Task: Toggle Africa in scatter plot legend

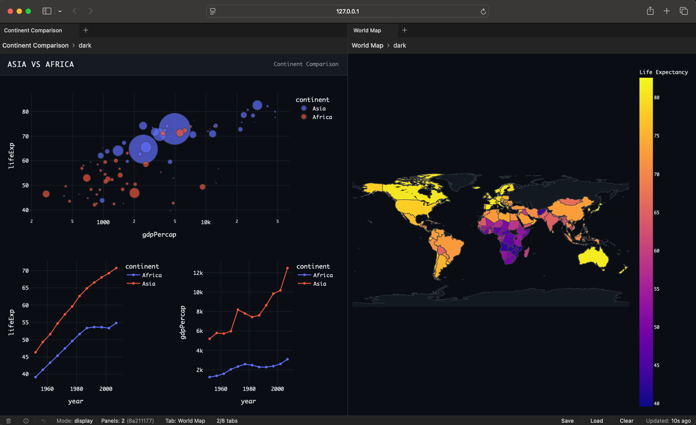Action: [317, 117]
